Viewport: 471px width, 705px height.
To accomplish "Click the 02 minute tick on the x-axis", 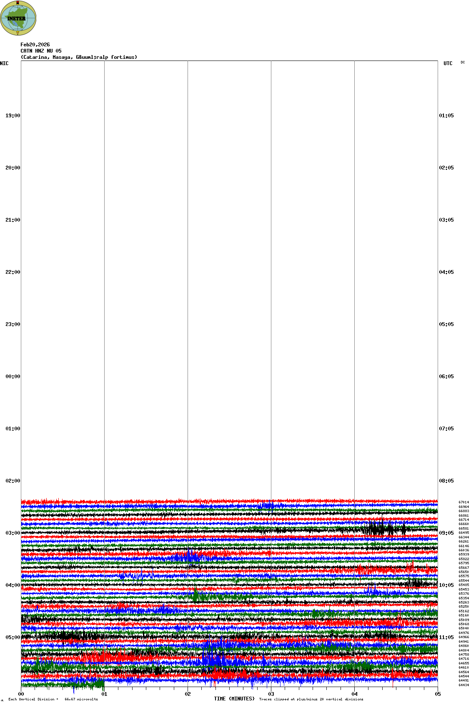I will [188, 694].
